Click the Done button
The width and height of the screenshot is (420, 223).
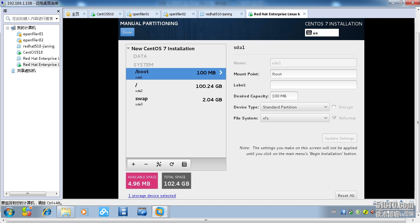(x=127, y=32)
